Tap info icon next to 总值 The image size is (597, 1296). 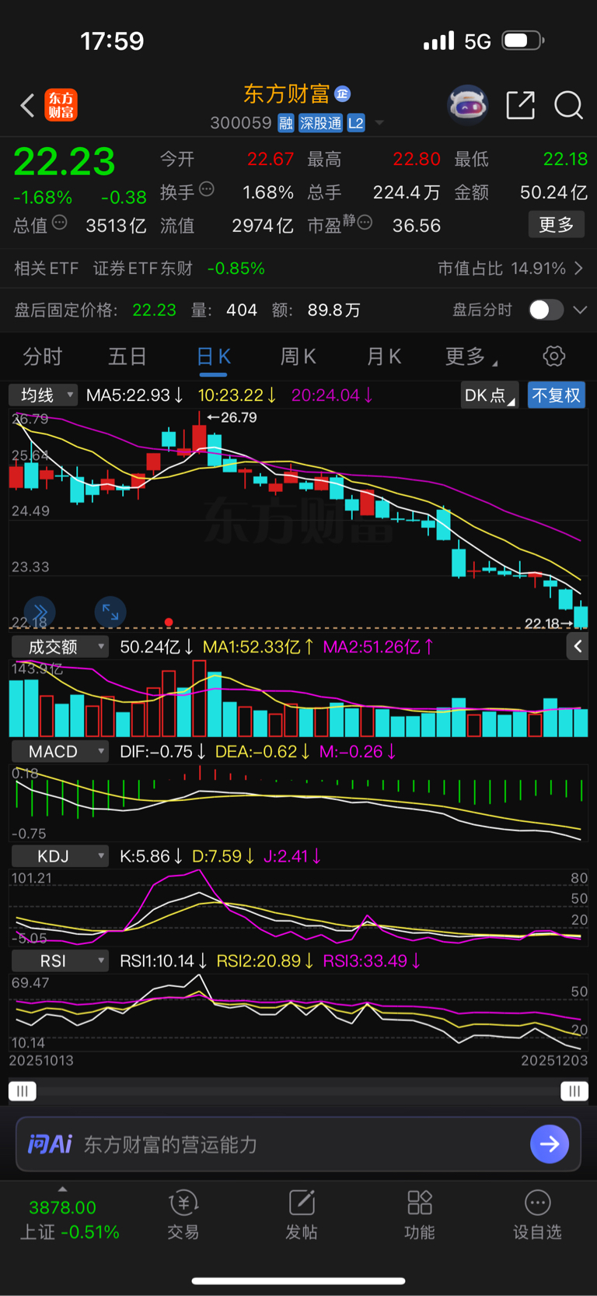(59, 223)
